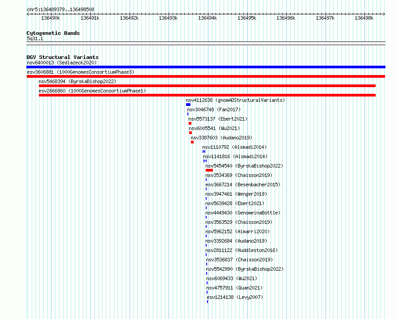Click the nsv5542990 (ByrskaBishop2022) label

tap(245, 269)
